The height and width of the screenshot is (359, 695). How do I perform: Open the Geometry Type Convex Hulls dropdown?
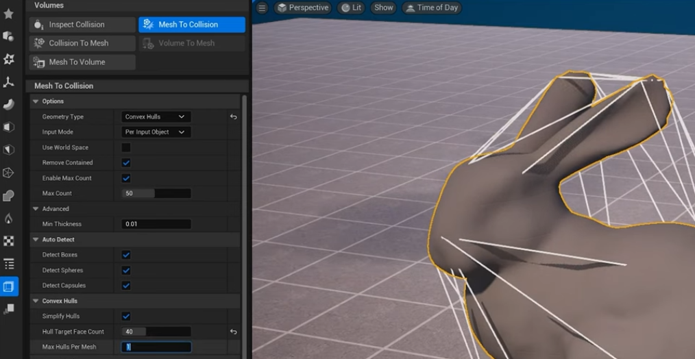tap(156, 116)
